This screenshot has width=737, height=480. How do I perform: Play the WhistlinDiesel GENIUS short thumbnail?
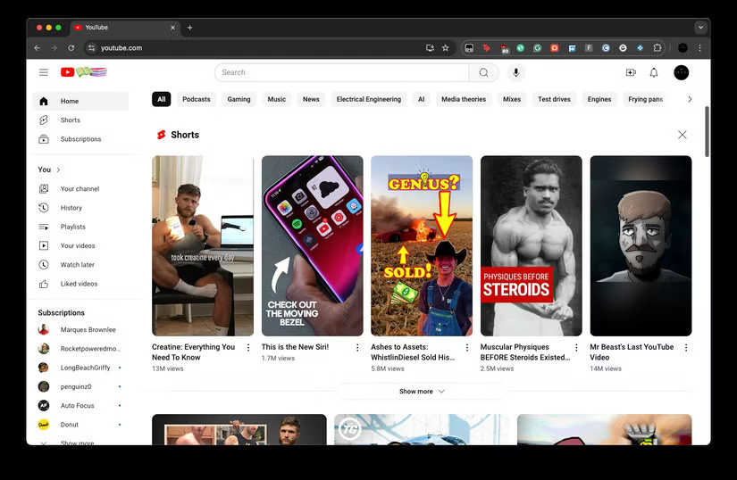[x=422, y=246]
